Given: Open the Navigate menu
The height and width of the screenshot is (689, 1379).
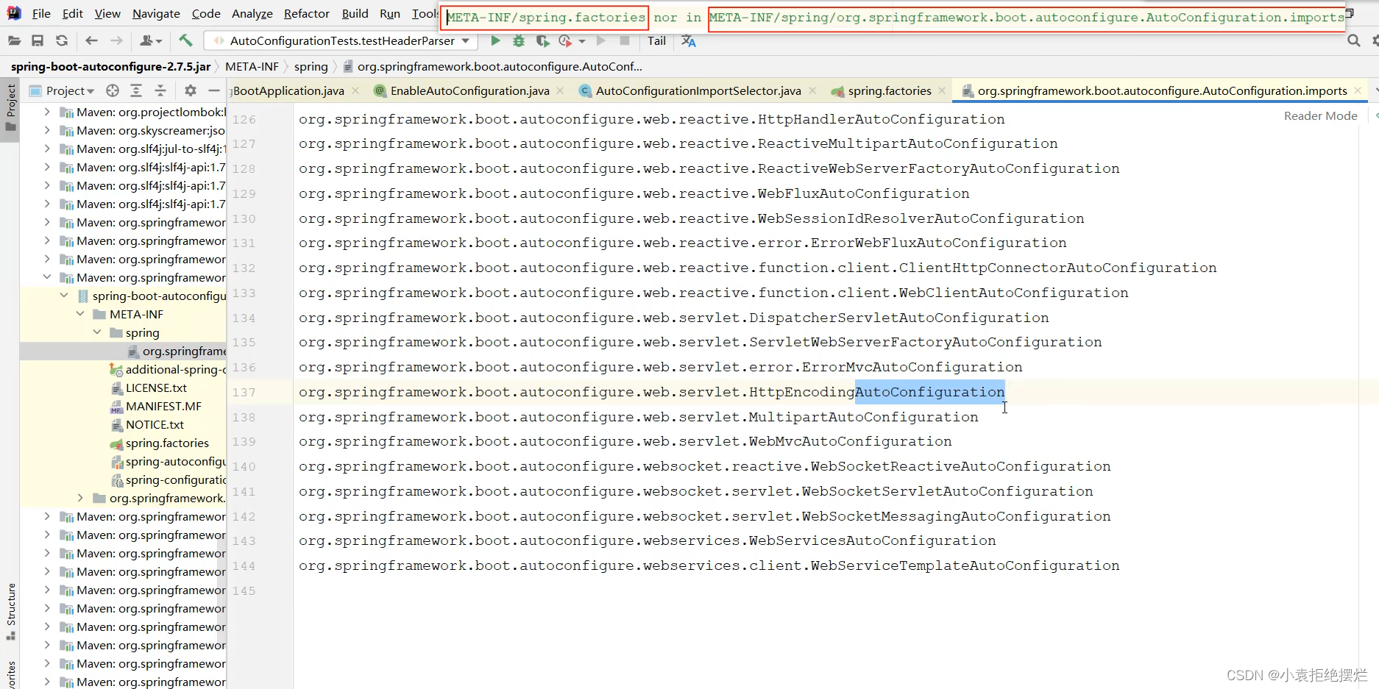Looking at the screenshot, I should click(156, 13).
